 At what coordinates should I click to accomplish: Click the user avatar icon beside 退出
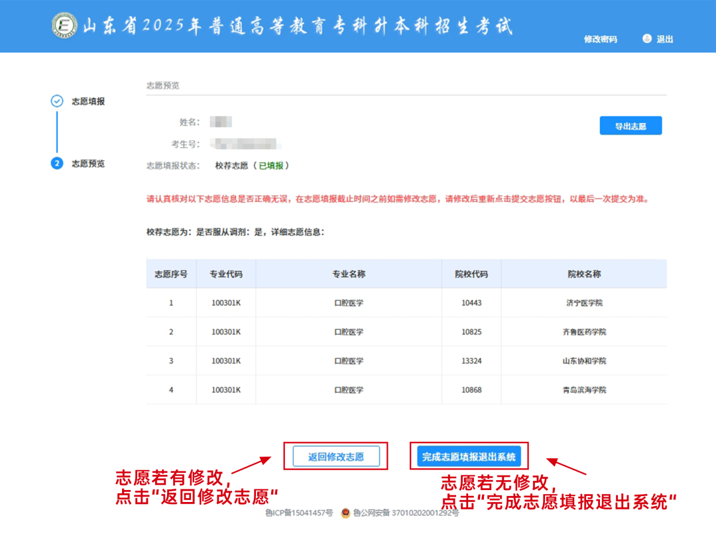tap(647, 39)
